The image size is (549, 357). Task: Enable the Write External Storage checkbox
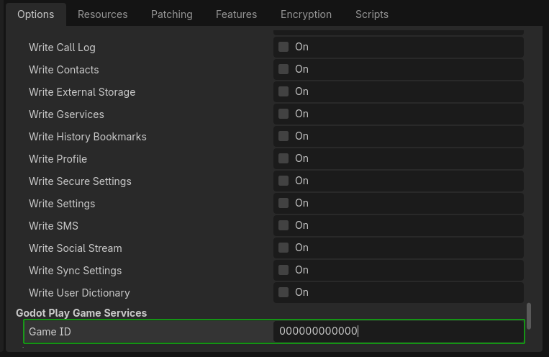click(x=283, y=91)
